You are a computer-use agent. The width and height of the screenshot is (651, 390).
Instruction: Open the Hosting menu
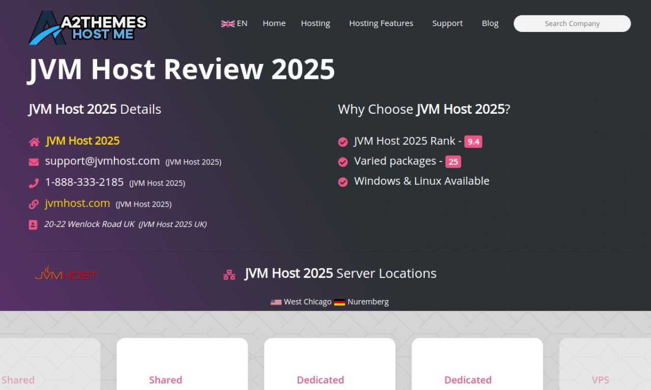click(315, 23)
